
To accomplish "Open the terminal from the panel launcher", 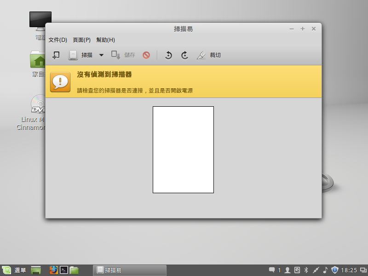I will pos(64,270).
